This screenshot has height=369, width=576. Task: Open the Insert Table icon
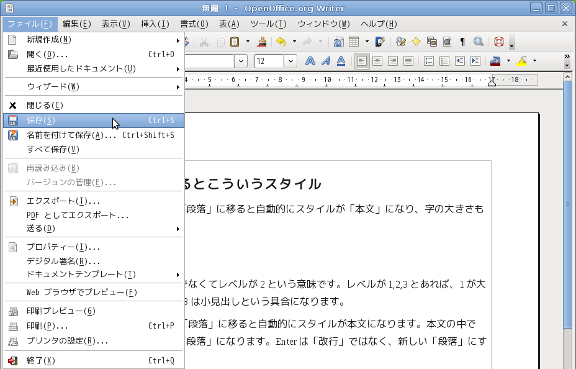tap(354, 42)
